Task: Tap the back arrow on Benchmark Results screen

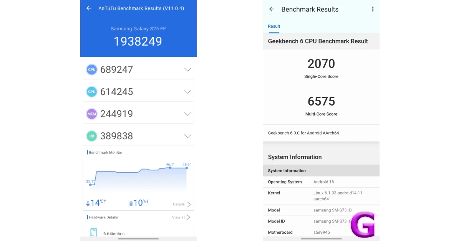Action: (272, 9)
